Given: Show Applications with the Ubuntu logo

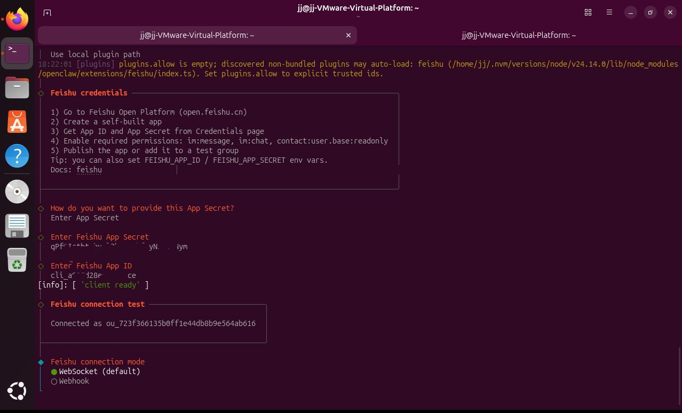Looking at the screenshot, I should tap(17, 391).
